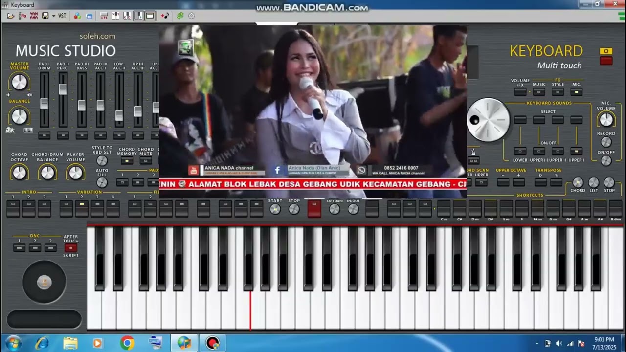Adjust the Balance knob
The image size is (626, 352).
point(19,116)
